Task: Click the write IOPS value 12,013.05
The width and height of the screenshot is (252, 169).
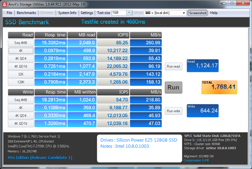Action: click(113, 116)
